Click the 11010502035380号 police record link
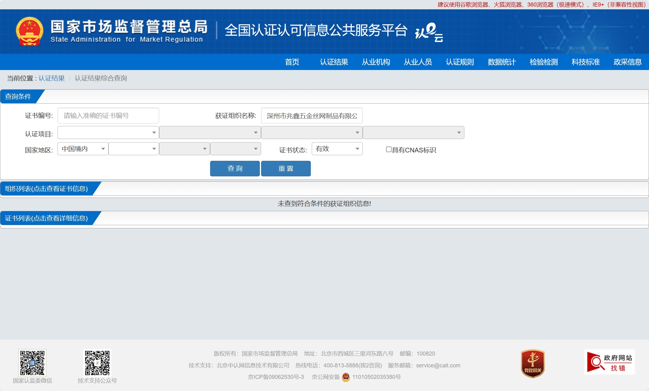The image size is (649, 391). pyautogui.click(x=376, y=377)
